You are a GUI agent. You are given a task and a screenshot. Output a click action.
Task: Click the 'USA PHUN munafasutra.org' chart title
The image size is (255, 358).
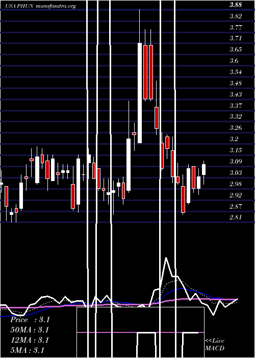[40, 6]
